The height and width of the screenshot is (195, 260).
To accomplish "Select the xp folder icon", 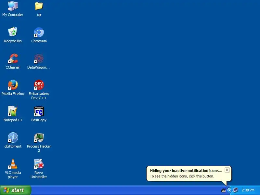I will pyautogui.click(x=39, y=6).
